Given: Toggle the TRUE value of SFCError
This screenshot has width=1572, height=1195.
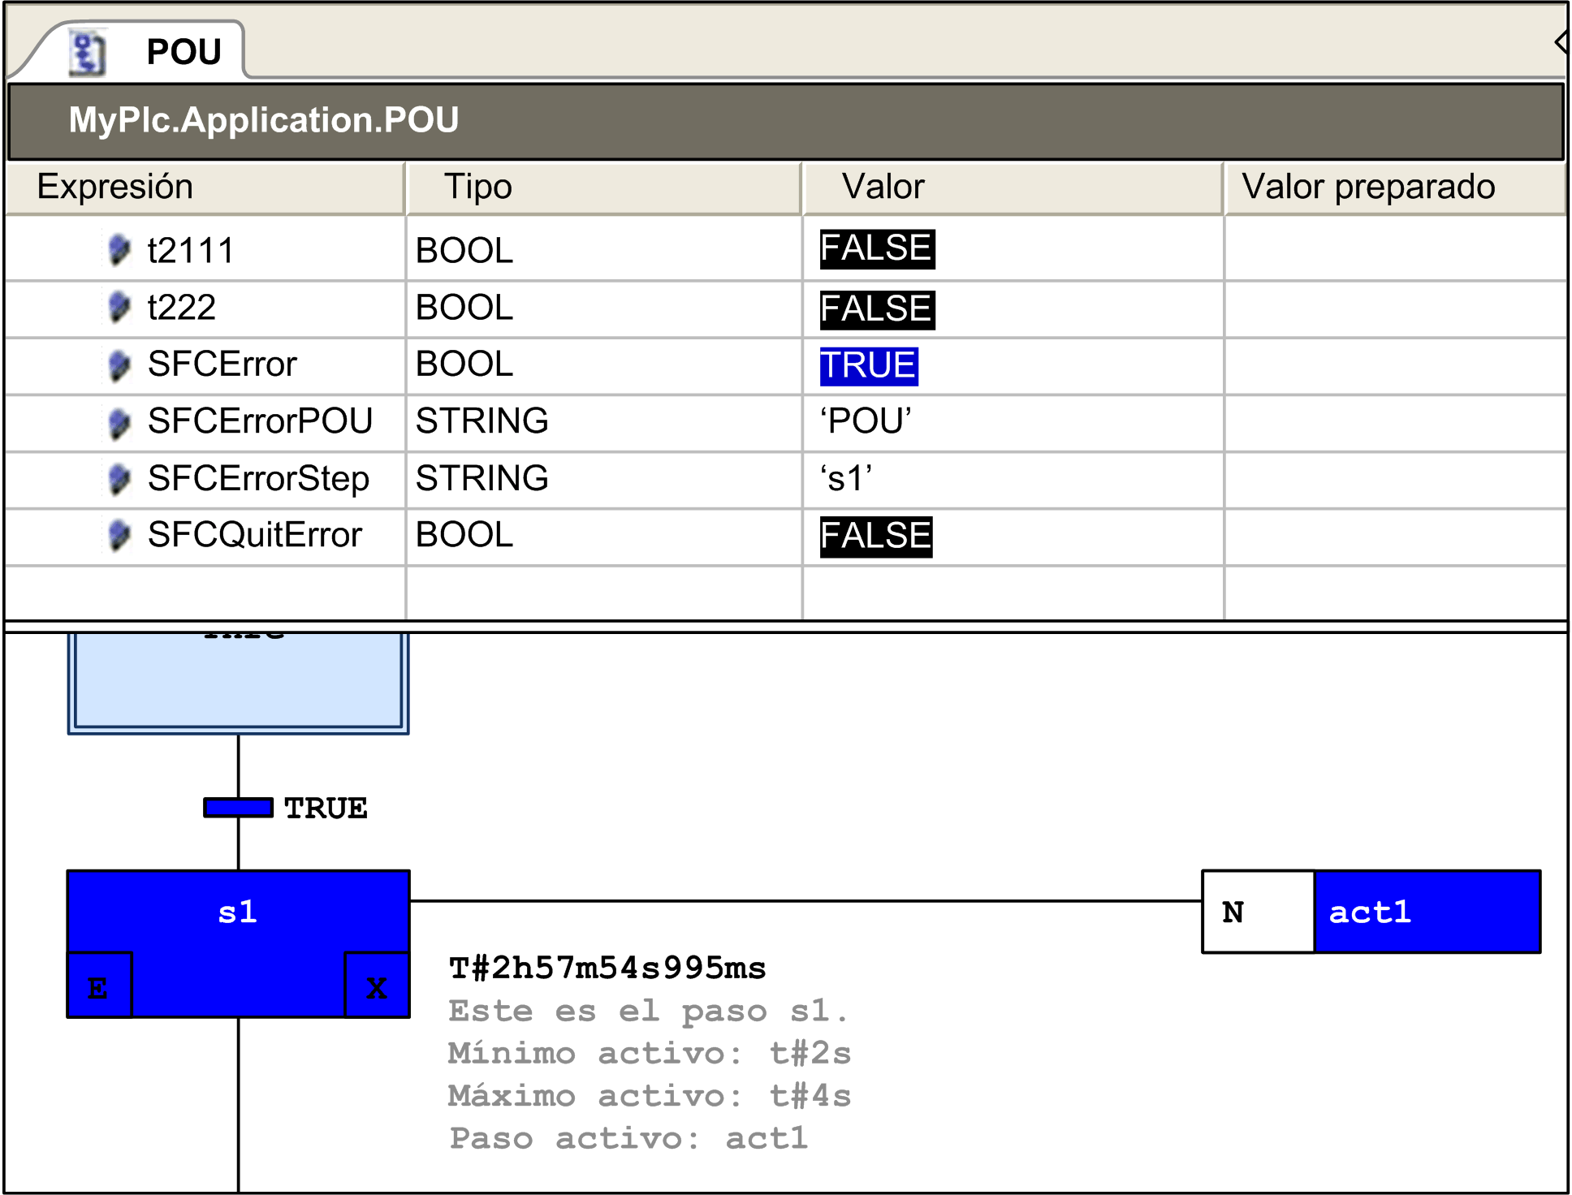Looking at the screenshot, I should click(868, 366).
